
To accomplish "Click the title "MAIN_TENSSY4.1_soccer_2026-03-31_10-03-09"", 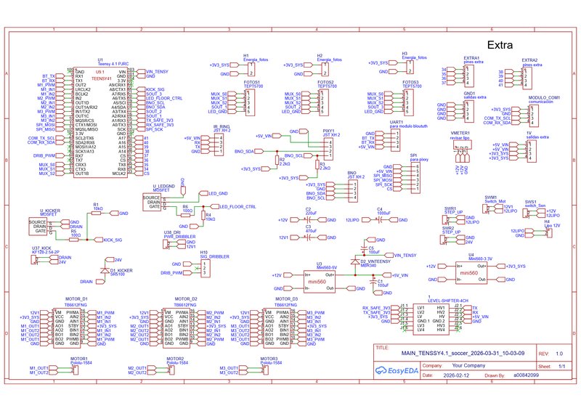I will (463, 353).
